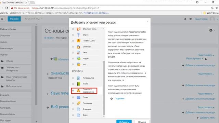Image resolution: width=219 pixels, height=123 pixels.
Task: Click the Гиперссылка globe icon
Action: [x=78, y=78]
